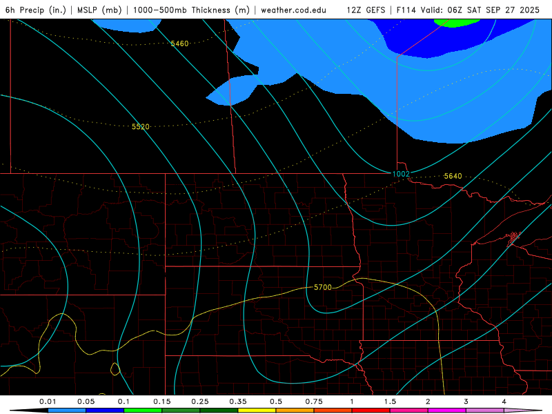Click the 0.05 legend value

coord(86,402)
